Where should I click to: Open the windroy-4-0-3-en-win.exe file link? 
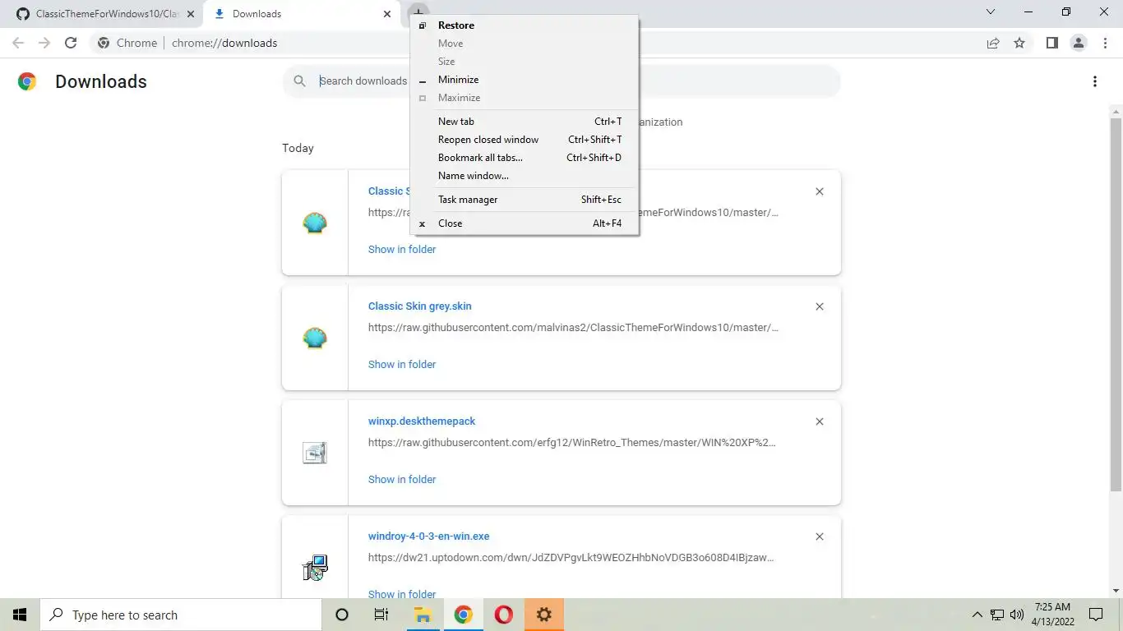429,537
